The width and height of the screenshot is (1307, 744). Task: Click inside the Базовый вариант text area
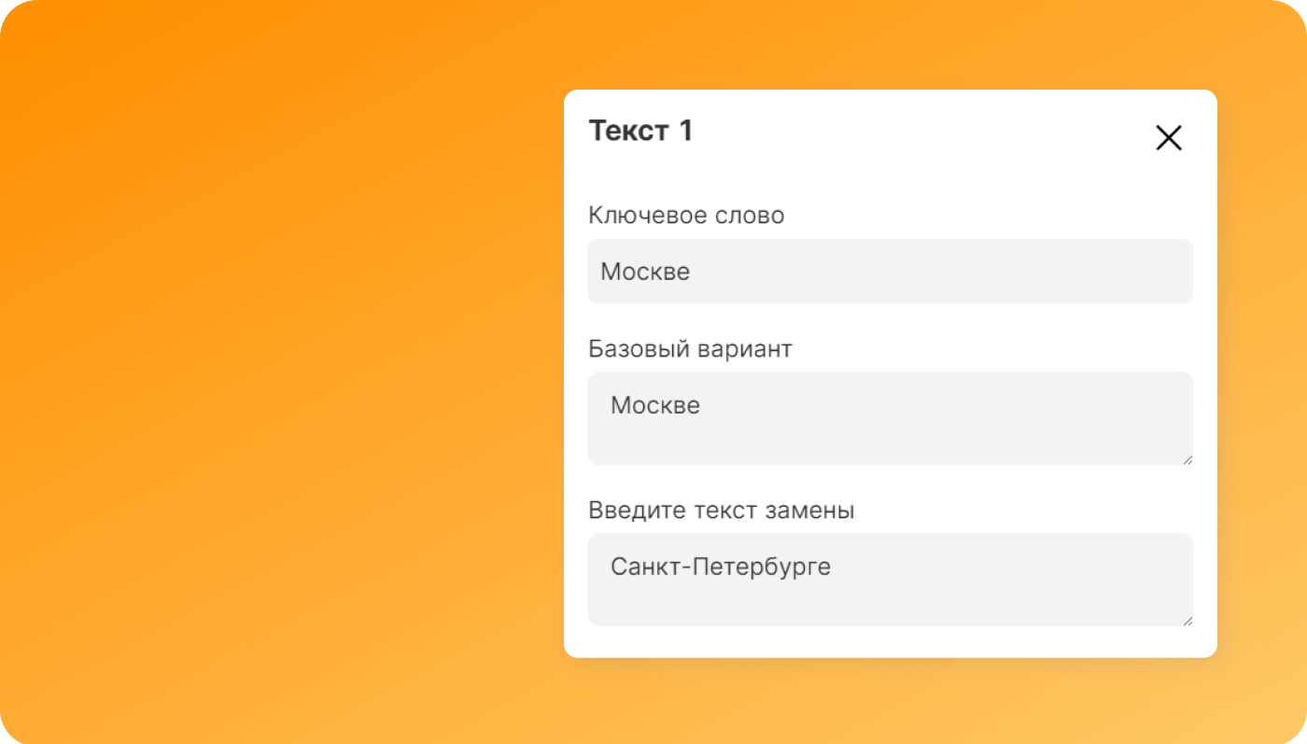(890, 418)
